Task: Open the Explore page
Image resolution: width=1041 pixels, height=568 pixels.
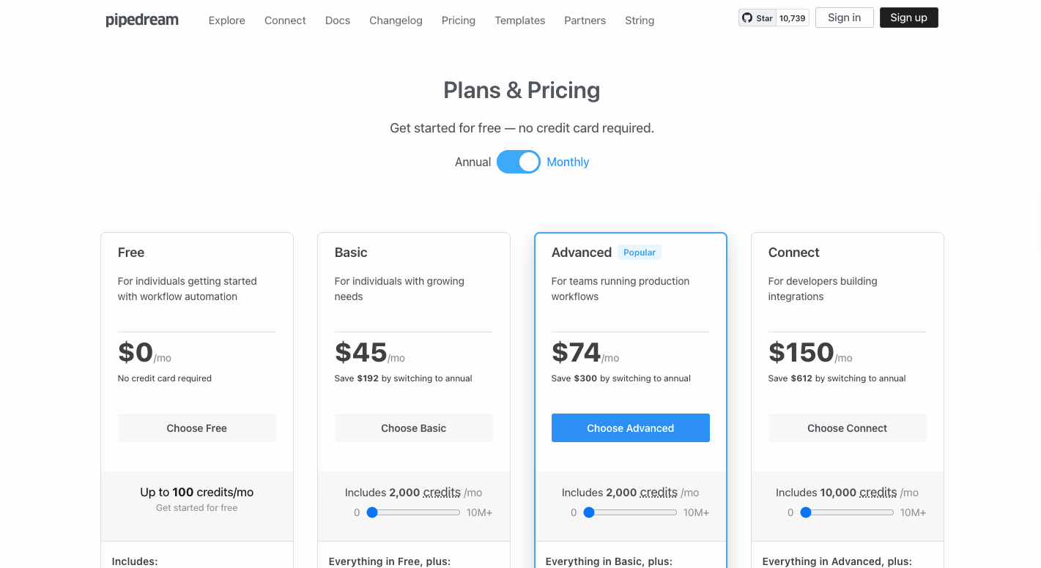Action: (226, 20)
